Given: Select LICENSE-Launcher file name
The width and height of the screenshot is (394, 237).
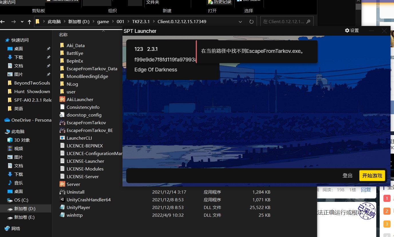Looking at the screenshot, I should (85, 161).
